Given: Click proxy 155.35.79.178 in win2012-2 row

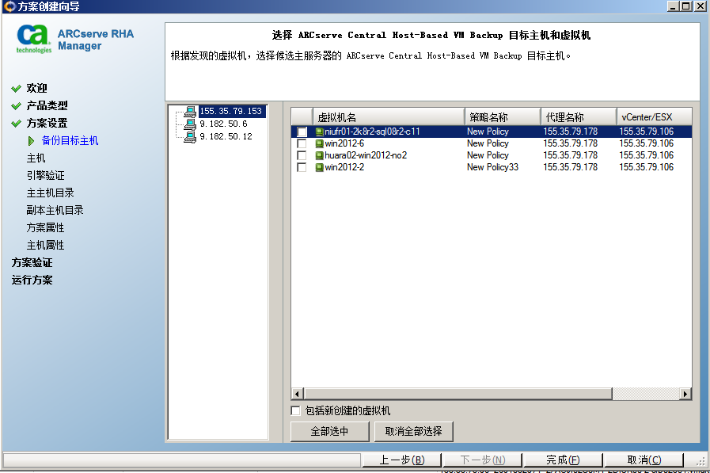Looking at the screenshot, I should coord(571,167).
